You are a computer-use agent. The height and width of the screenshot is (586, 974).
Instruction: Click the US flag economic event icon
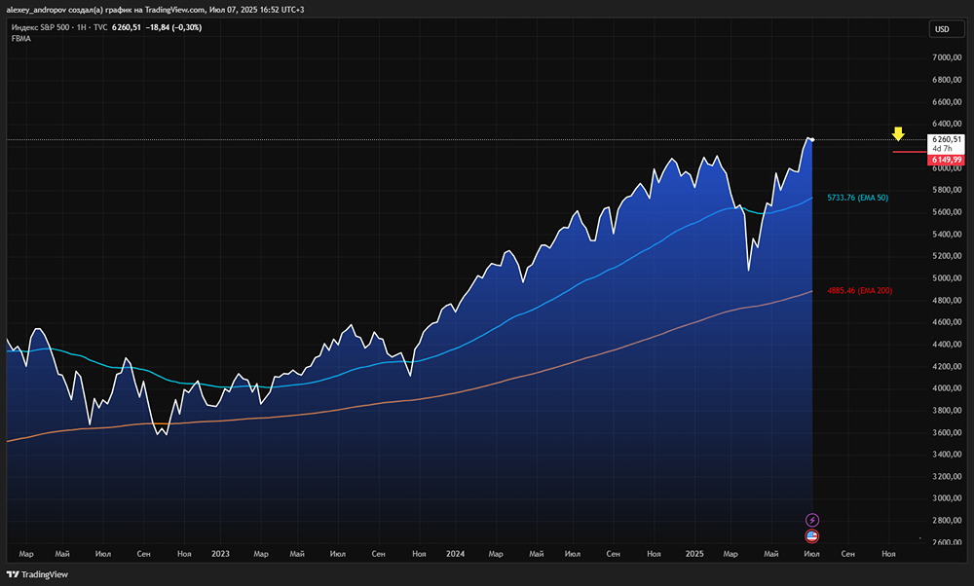click(x=812, y=535)
